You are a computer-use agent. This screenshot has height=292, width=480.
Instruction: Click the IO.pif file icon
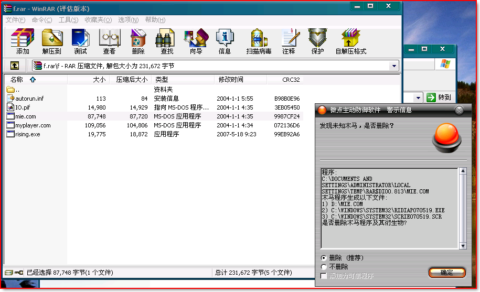coord(10,107)
